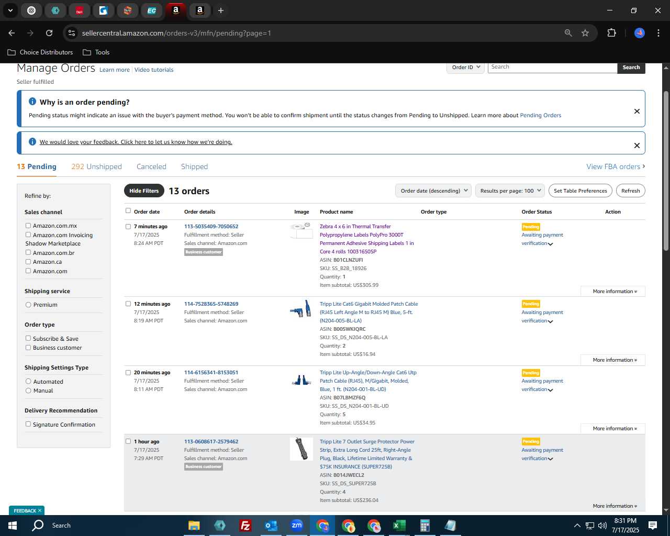Open FileZilla from the taskbar
Screen dimensions: 670x536
tap(245, 526)
